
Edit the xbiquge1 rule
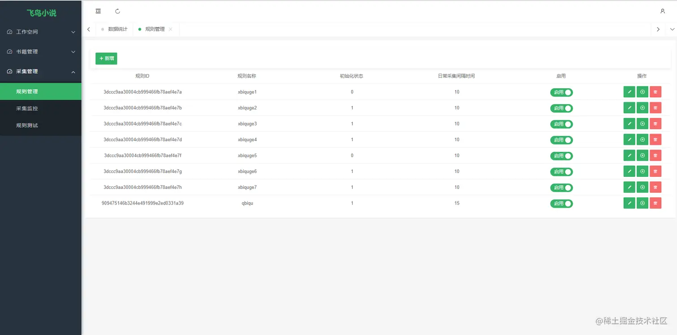click(x=629, y=92)
